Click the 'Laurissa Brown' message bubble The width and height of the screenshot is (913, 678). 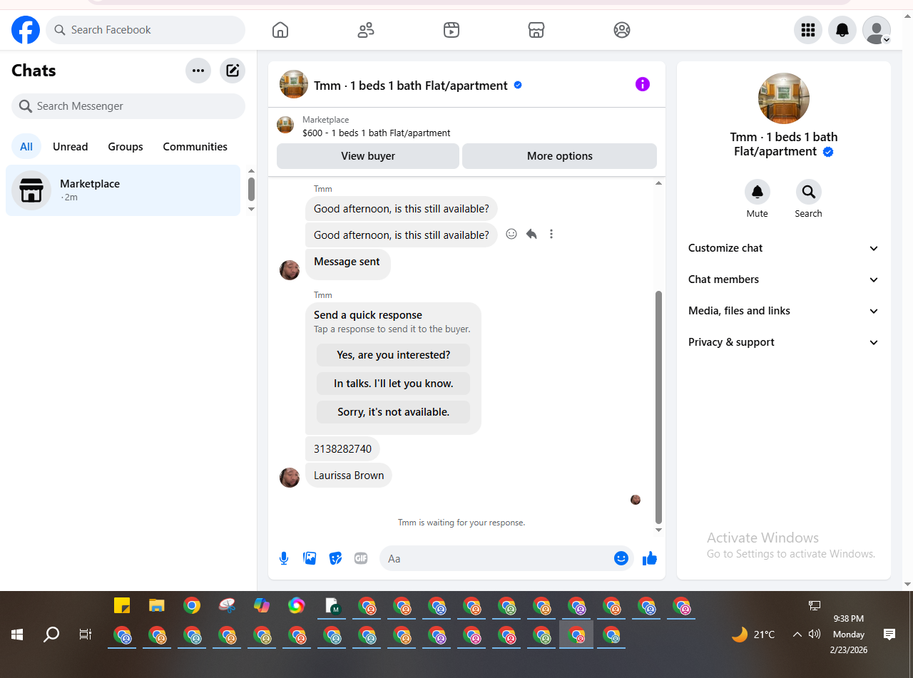349,476
